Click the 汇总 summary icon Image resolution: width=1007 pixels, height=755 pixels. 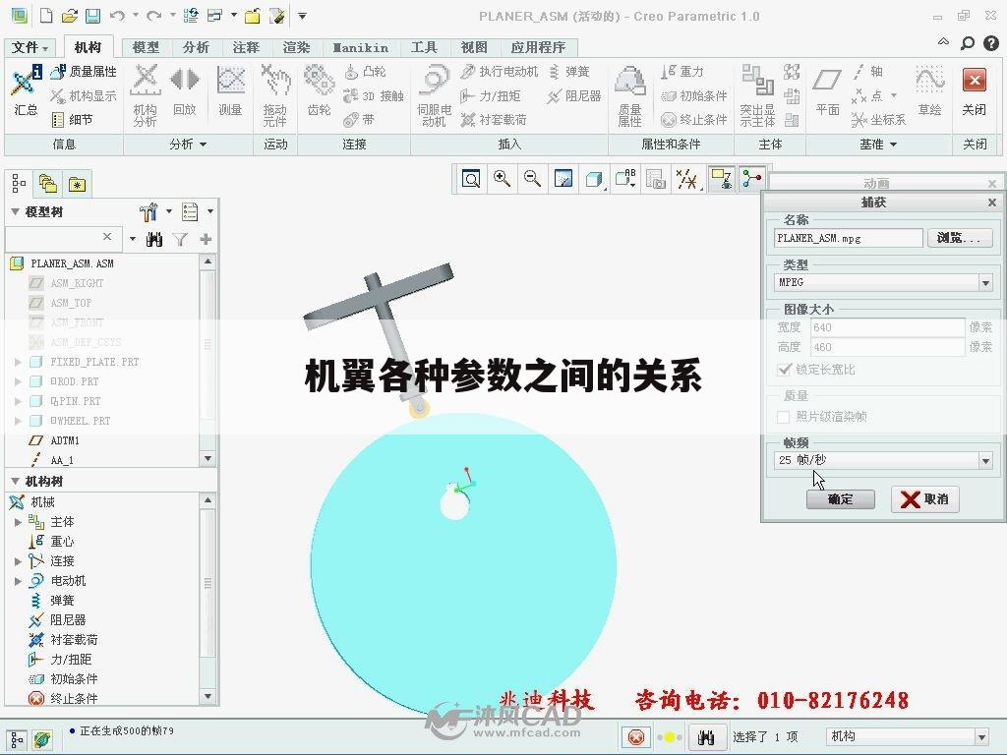pos(26,89)
